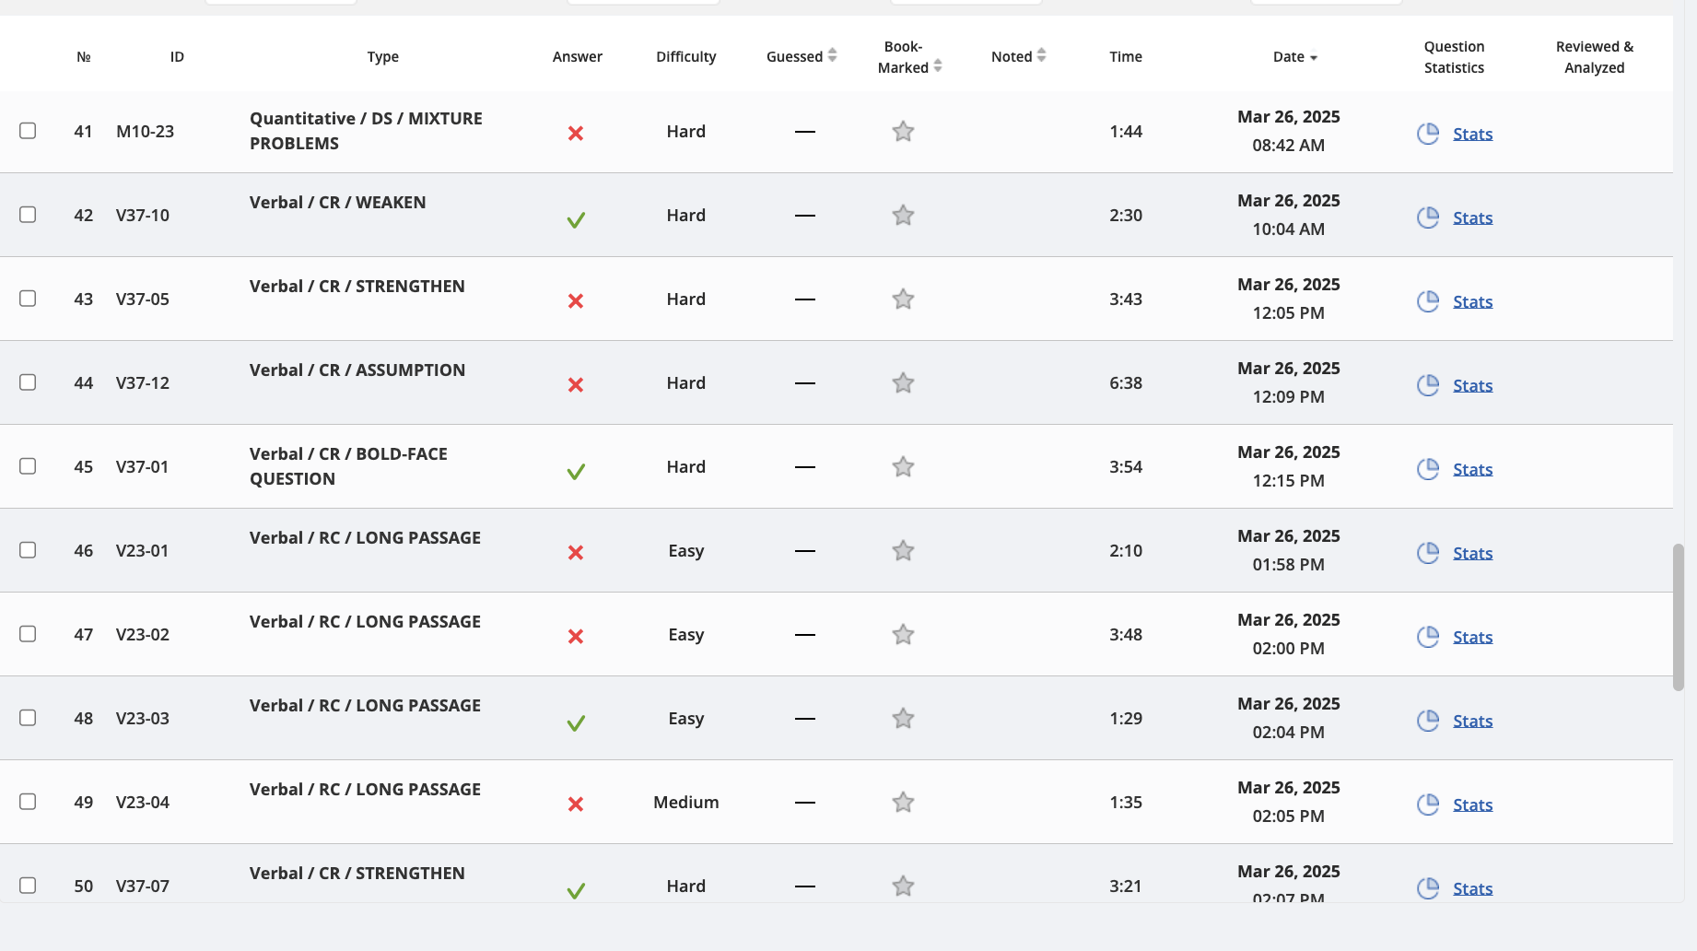Tick the checkbox for question 45
The width and height of the screenshot is (1697, 951).
pos(28,466)
